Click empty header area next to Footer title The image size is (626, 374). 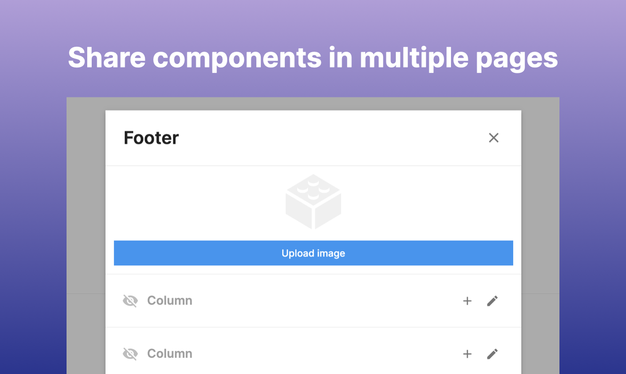point(330,138)
